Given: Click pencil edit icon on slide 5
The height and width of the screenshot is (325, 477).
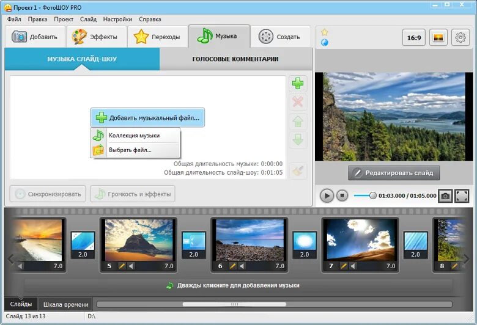Looking at the screenshot, I should point(122,266).
